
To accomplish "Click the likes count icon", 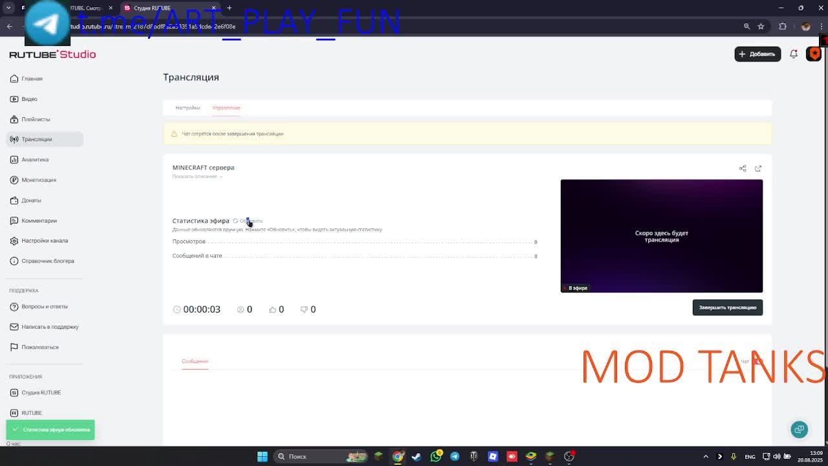I will coord(272,309).
